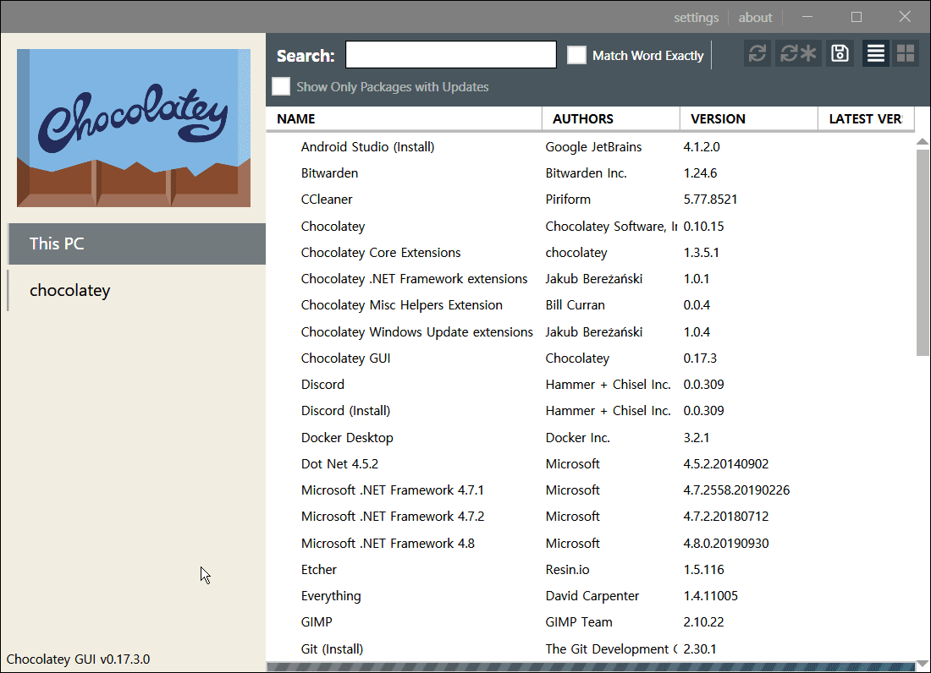The image size is (931, 673).
Task: Click the GIMP Team author cell
Action: coord(579,622)
